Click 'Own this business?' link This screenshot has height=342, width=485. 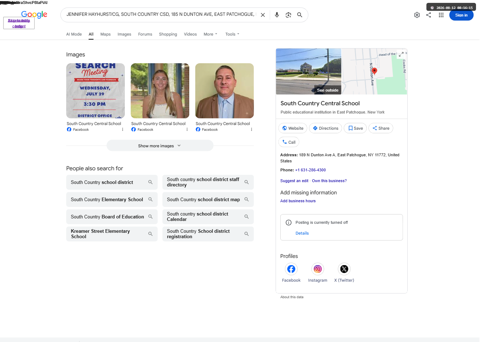[329, 181]
